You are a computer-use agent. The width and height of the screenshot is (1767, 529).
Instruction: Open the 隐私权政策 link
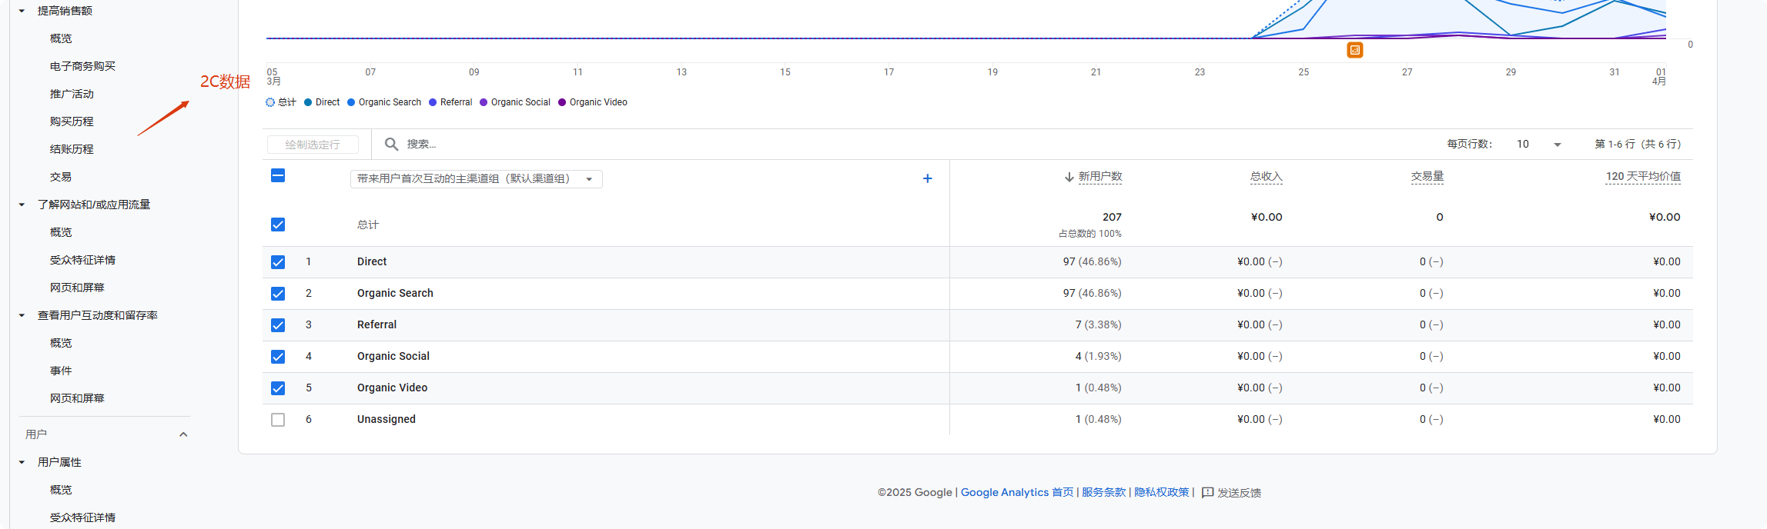[1161, 492]
